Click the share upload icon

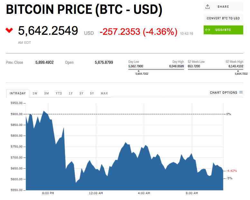pyautogui.click(x=208, y=7)
